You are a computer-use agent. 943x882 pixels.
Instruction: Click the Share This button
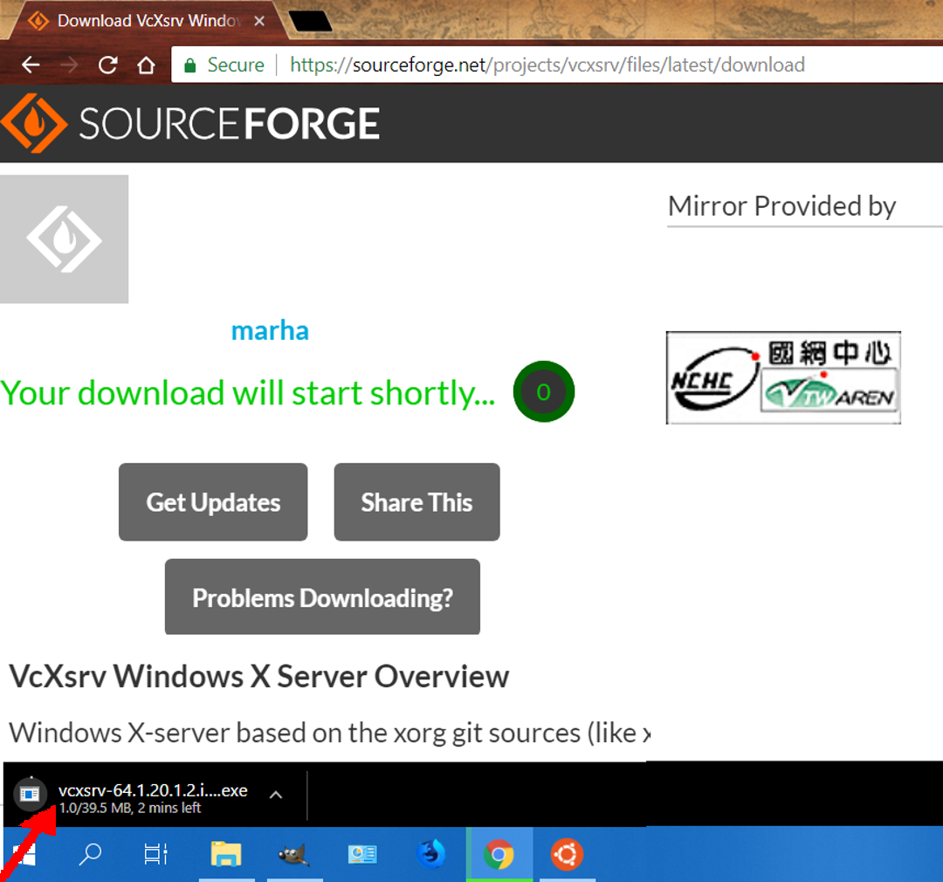pos(416,502)
